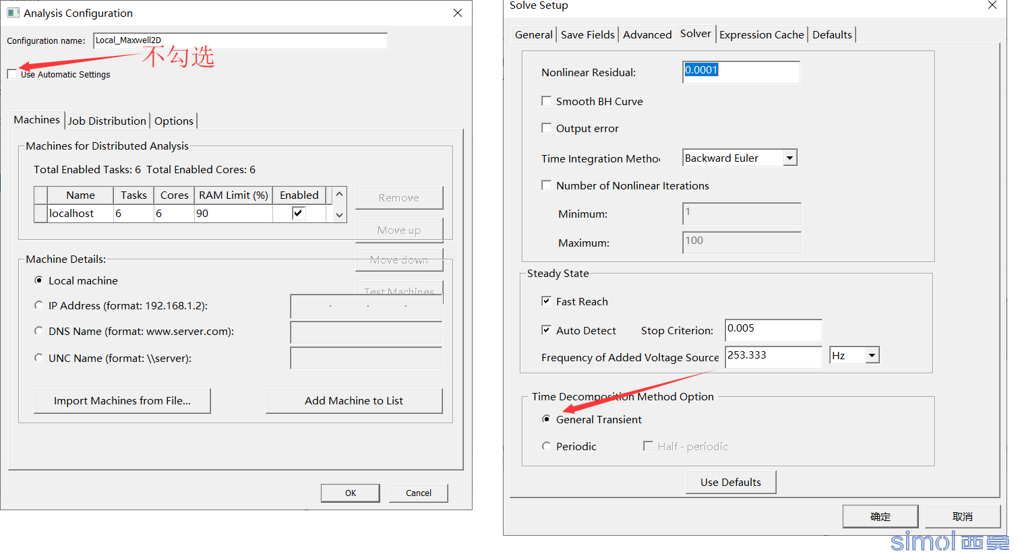Select the IP Address radio button
The height and width of the screenshot is (554, 1022).
(x=38, y=305)
